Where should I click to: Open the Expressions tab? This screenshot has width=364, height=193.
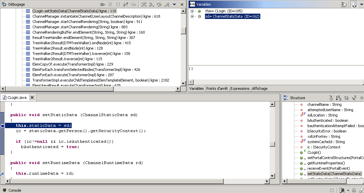coord(240,89)
